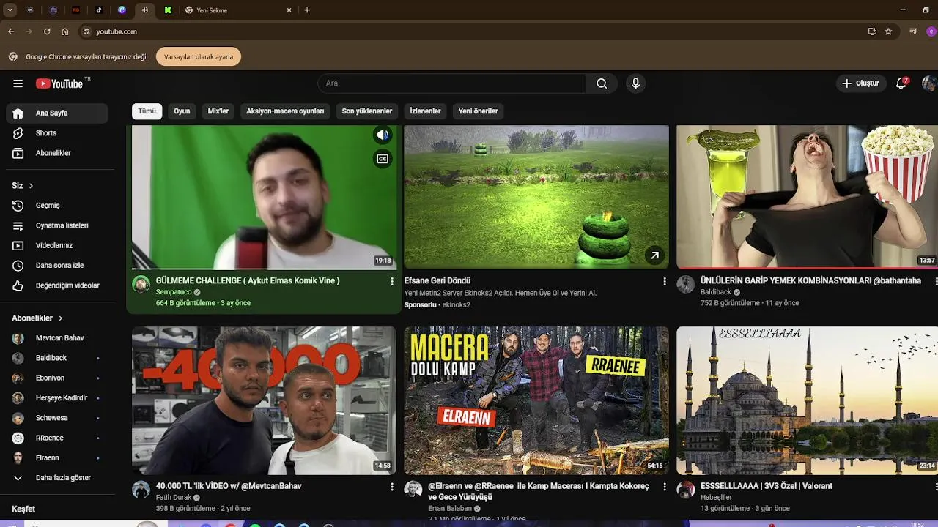Start voice search with microphone icon

point(635,83)
